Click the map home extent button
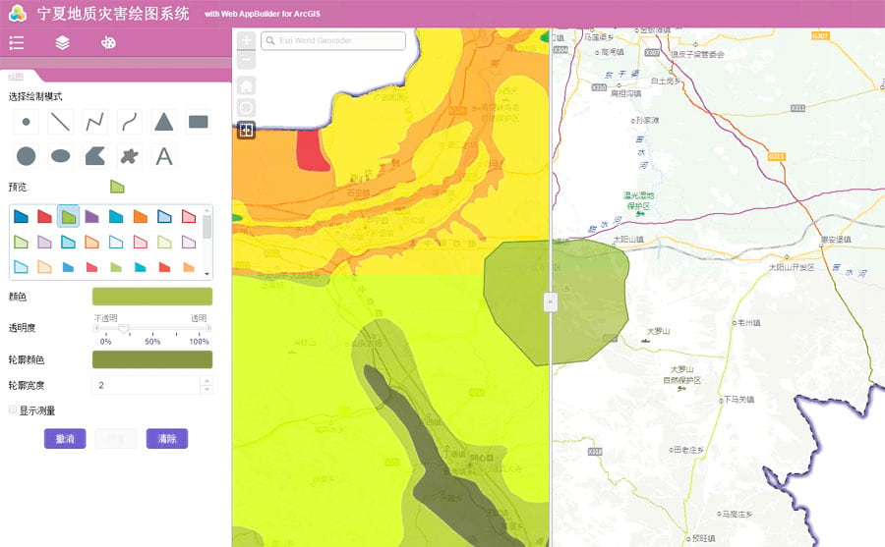This screenshot has height=547, width=885. pos(246,85)
